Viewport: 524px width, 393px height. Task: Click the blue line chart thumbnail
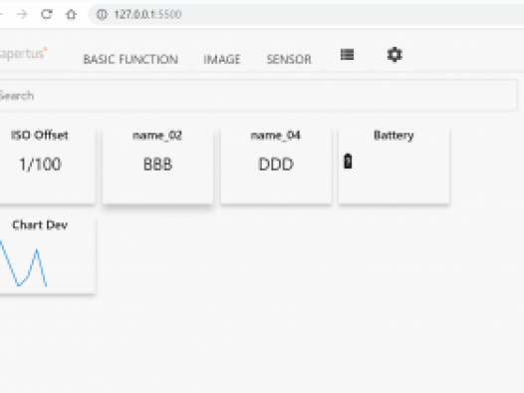pos(23,264)
